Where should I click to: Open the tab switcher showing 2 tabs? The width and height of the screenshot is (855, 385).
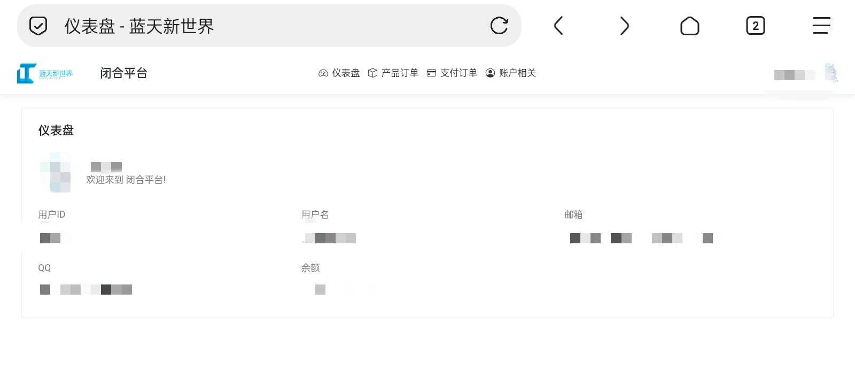click(755, 26)
